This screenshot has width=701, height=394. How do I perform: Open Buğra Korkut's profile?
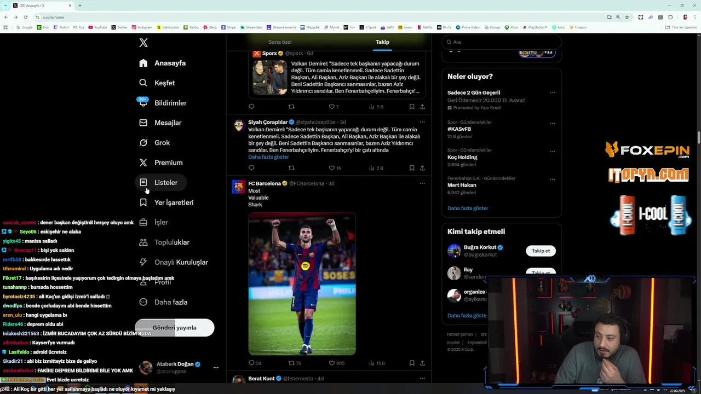tap(480, 247)
